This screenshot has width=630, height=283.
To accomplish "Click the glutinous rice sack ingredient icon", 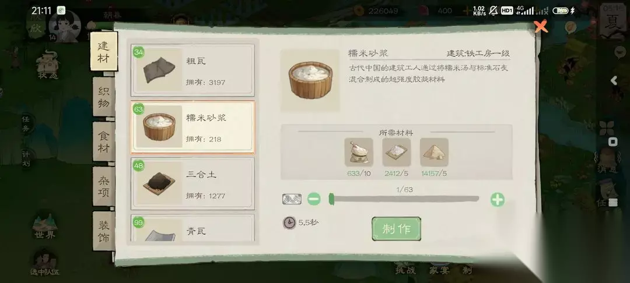I will click(358, 153).
